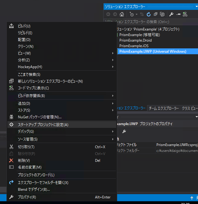Select the PrismExample.Droid project

(135, 40)
